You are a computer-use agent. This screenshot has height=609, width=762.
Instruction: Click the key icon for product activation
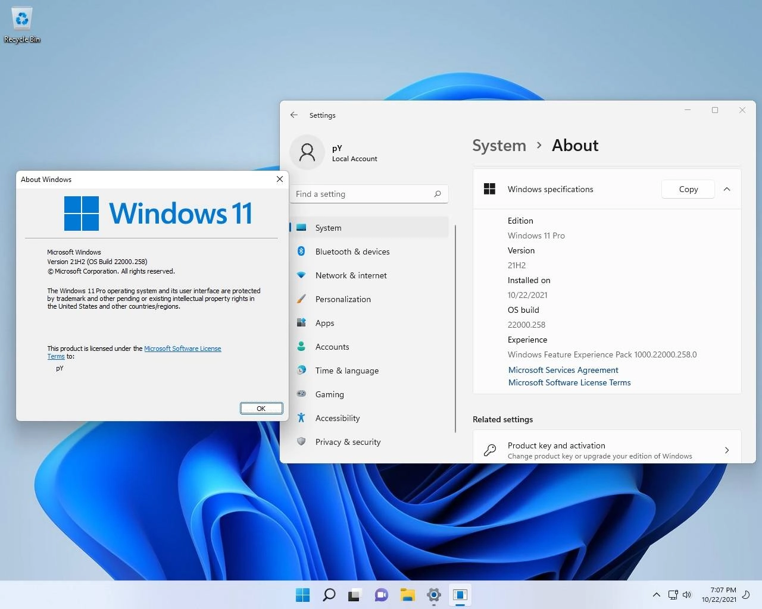click(x=490, y=450)
